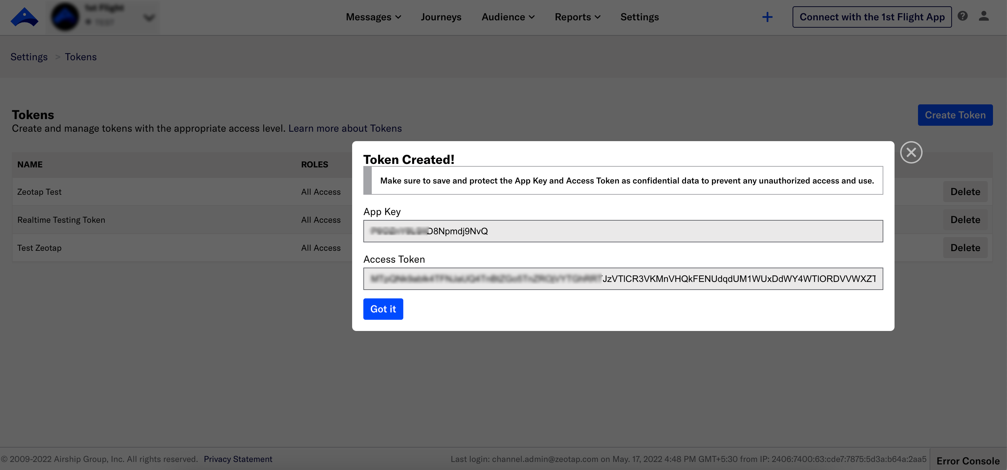Open the Messages dropdown menu
This screenshot has width=1007, height=470.
(373, 17)
